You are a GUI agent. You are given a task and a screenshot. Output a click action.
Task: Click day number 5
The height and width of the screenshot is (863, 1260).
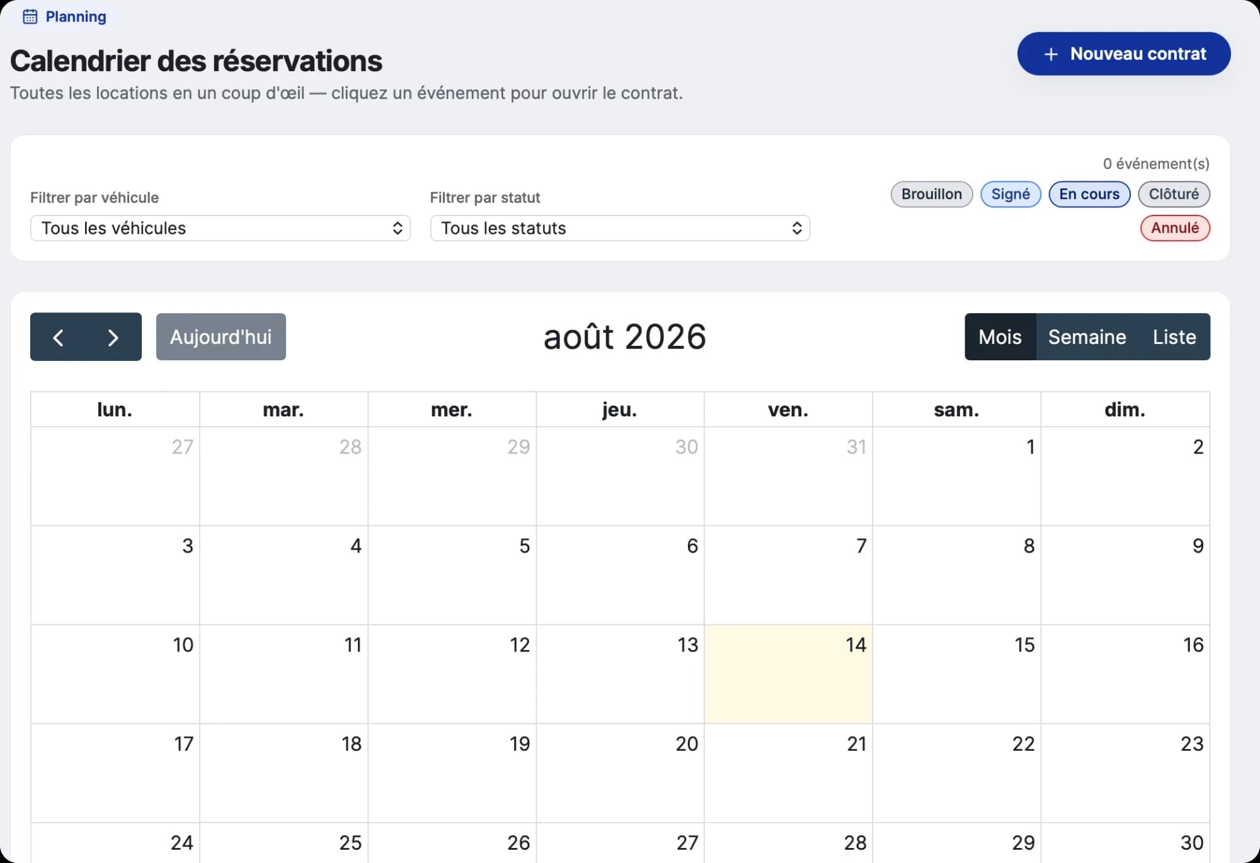pos(524,546)
